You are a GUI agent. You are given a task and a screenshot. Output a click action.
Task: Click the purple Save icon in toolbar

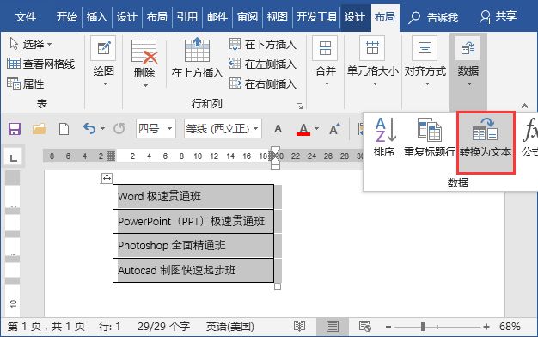click(15, 129)
